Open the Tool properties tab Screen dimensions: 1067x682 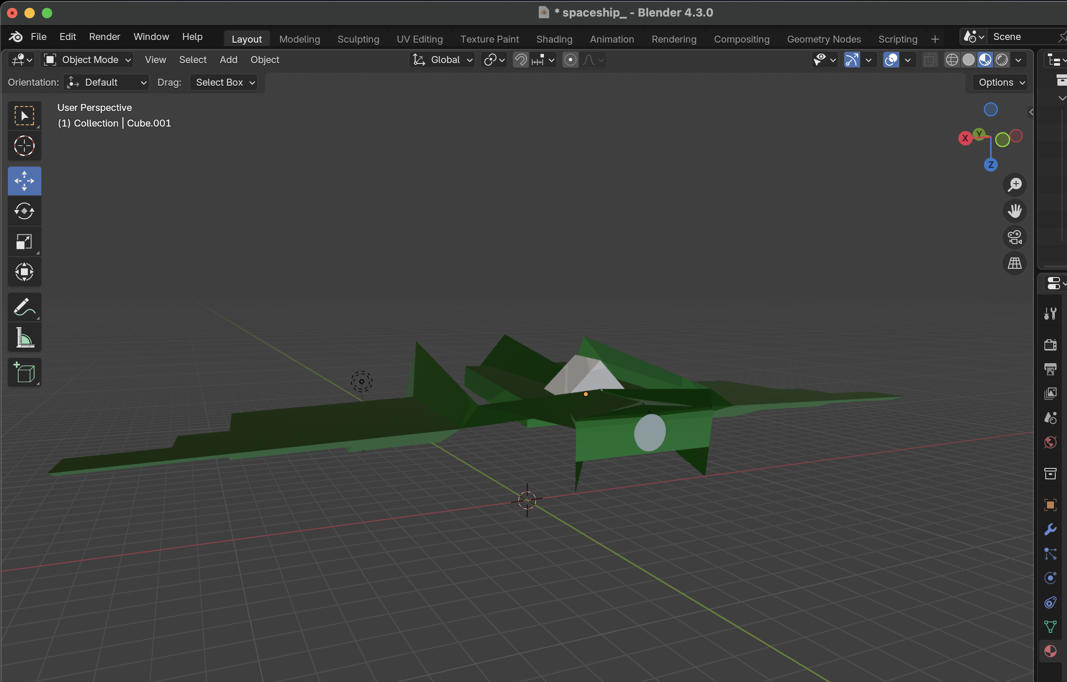1050,314
